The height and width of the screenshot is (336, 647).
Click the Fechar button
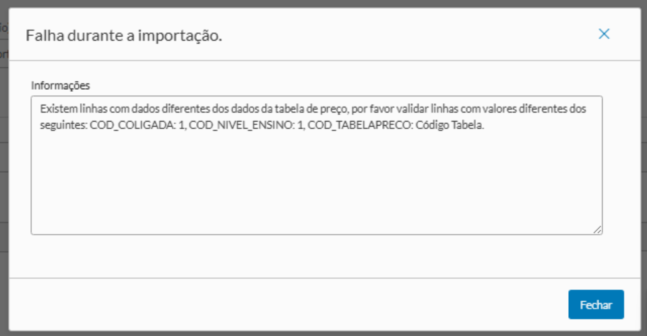pos(596,304)
